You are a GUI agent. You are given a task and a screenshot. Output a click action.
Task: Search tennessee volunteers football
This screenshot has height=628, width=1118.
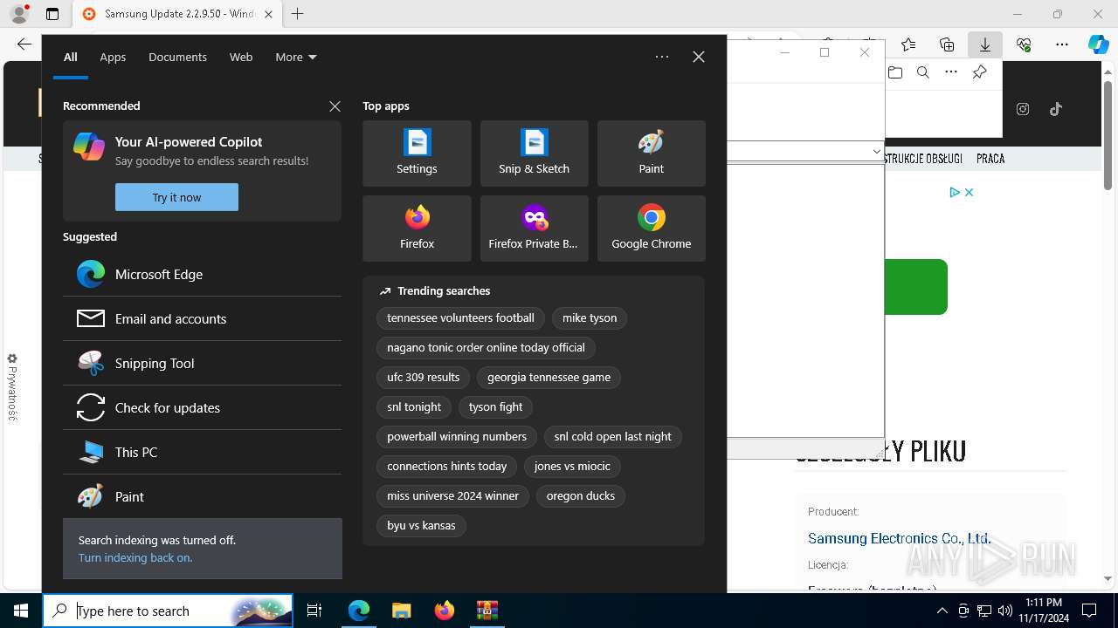point(460,318)
